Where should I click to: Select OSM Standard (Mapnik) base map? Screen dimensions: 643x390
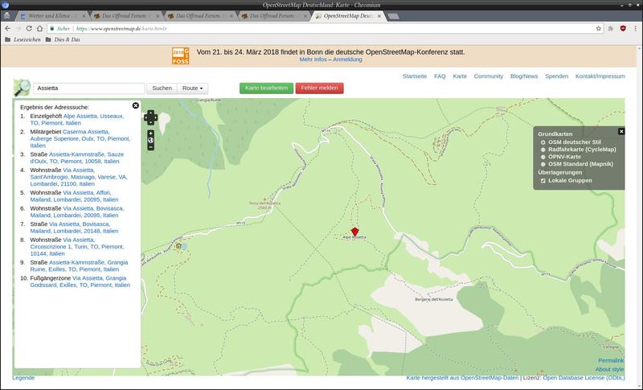coord(543,164)
